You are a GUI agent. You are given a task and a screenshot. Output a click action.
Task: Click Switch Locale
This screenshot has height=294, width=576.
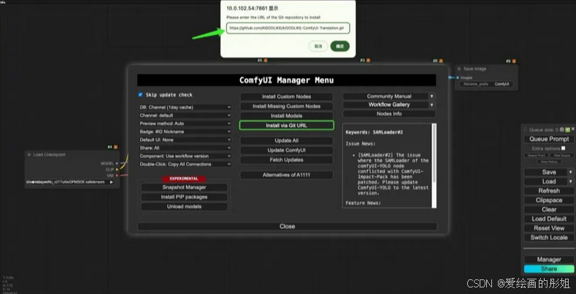click(549, 238)
